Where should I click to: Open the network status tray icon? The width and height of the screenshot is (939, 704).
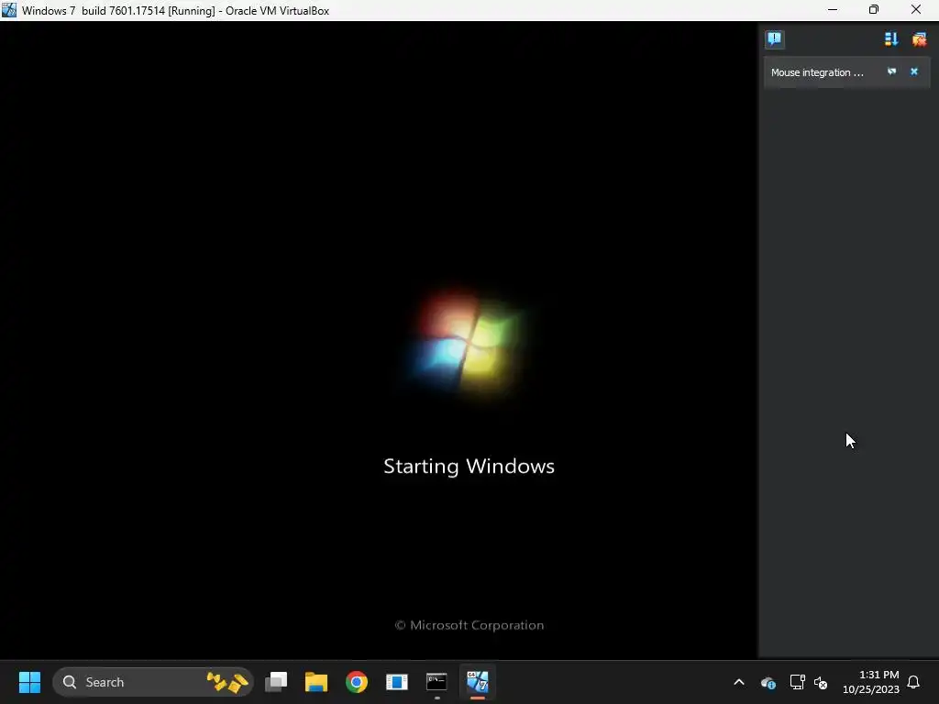797,682
